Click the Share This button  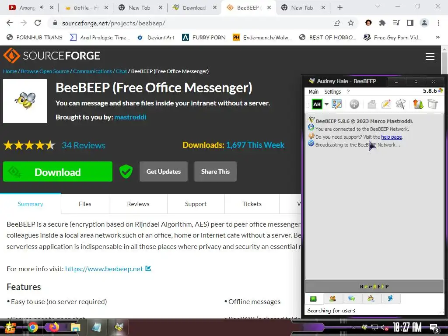click(215, 171)
